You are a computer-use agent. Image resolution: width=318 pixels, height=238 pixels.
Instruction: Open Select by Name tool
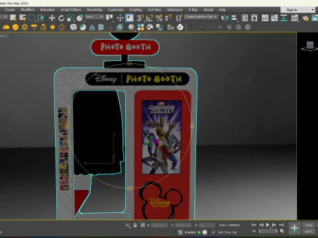point(23,18)
